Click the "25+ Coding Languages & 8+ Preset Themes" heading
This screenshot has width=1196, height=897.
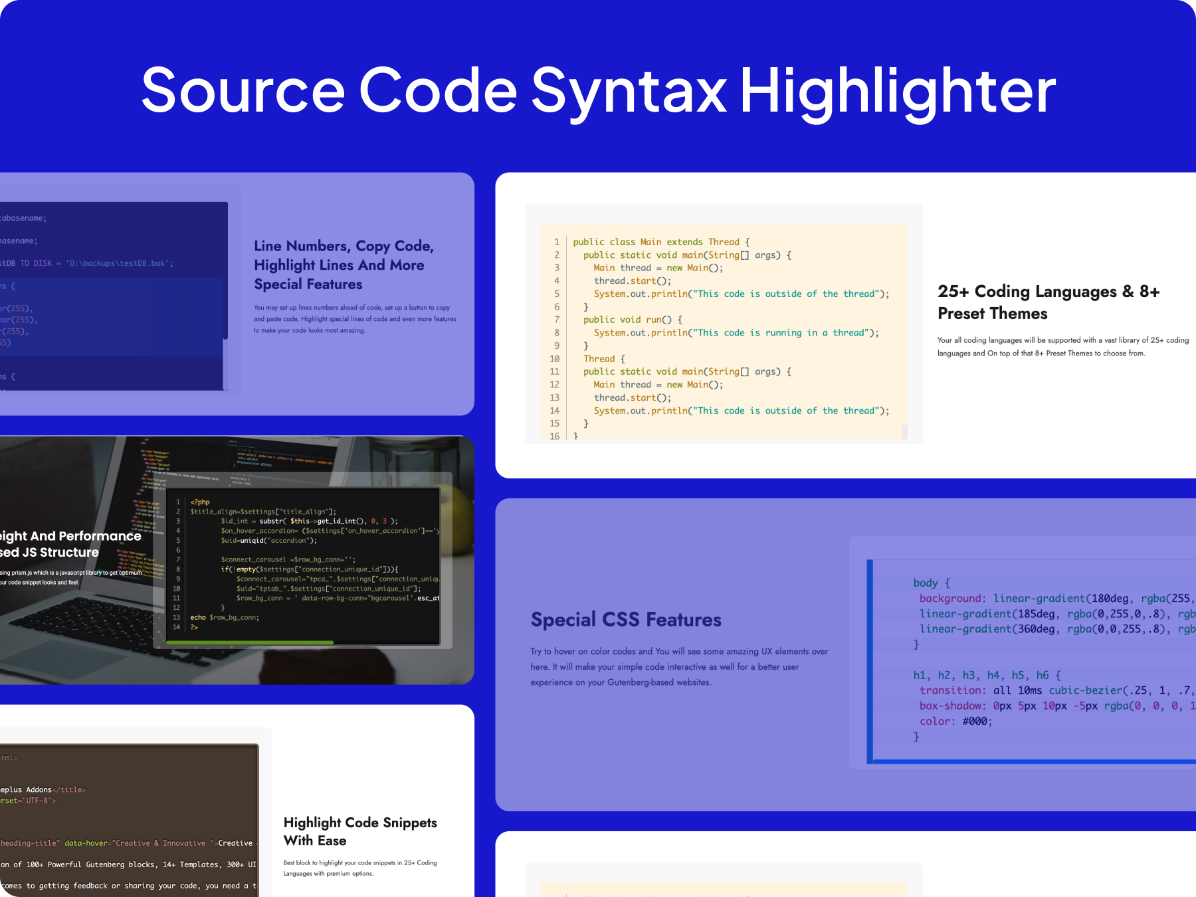click(x=1048, y=302)
